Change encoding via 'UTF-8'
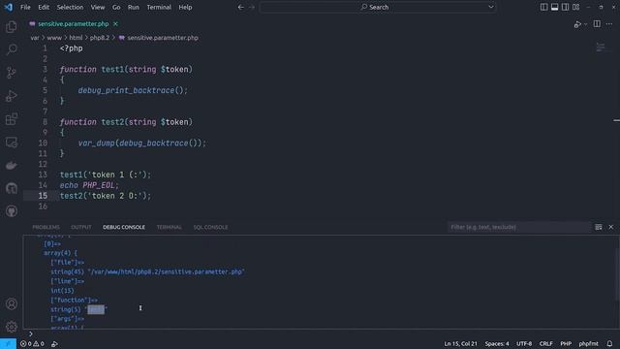This screenshot has height=349, width=620. tap(524, 344)
